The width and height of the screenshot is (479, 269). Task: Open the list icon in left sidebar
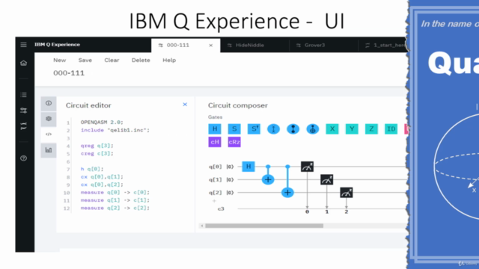click(23, 95)
